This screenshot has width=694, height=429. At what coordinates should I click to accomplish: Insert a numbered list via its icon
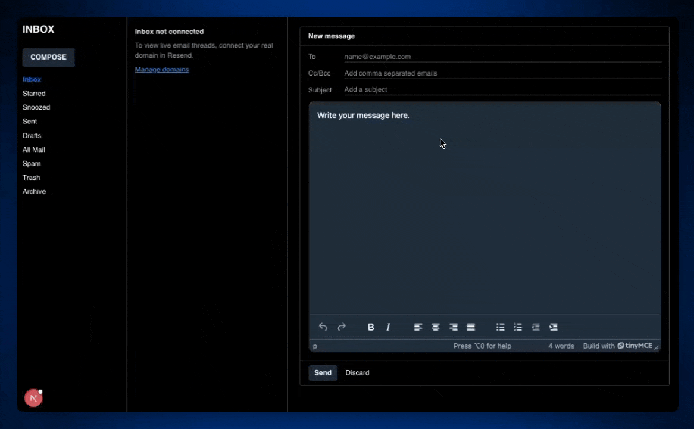pyautogui.click(x=517, y=327)
